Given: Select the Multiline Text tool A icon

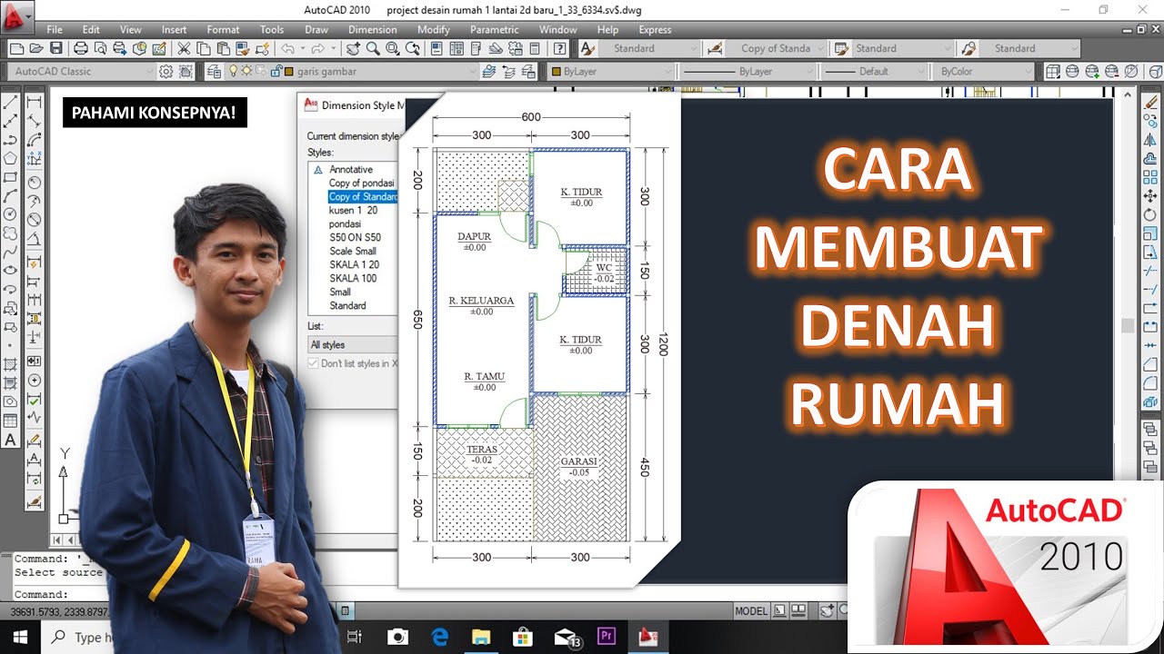Looking at the screenshot, I should coord(11,441).
